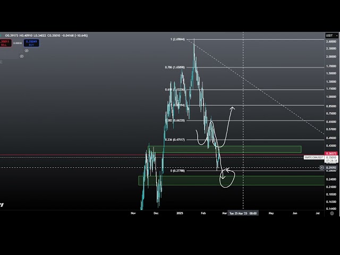Open the chart settings gear icon
The width and height of the screenshot is (340, 255).
[x=332, y=213]
